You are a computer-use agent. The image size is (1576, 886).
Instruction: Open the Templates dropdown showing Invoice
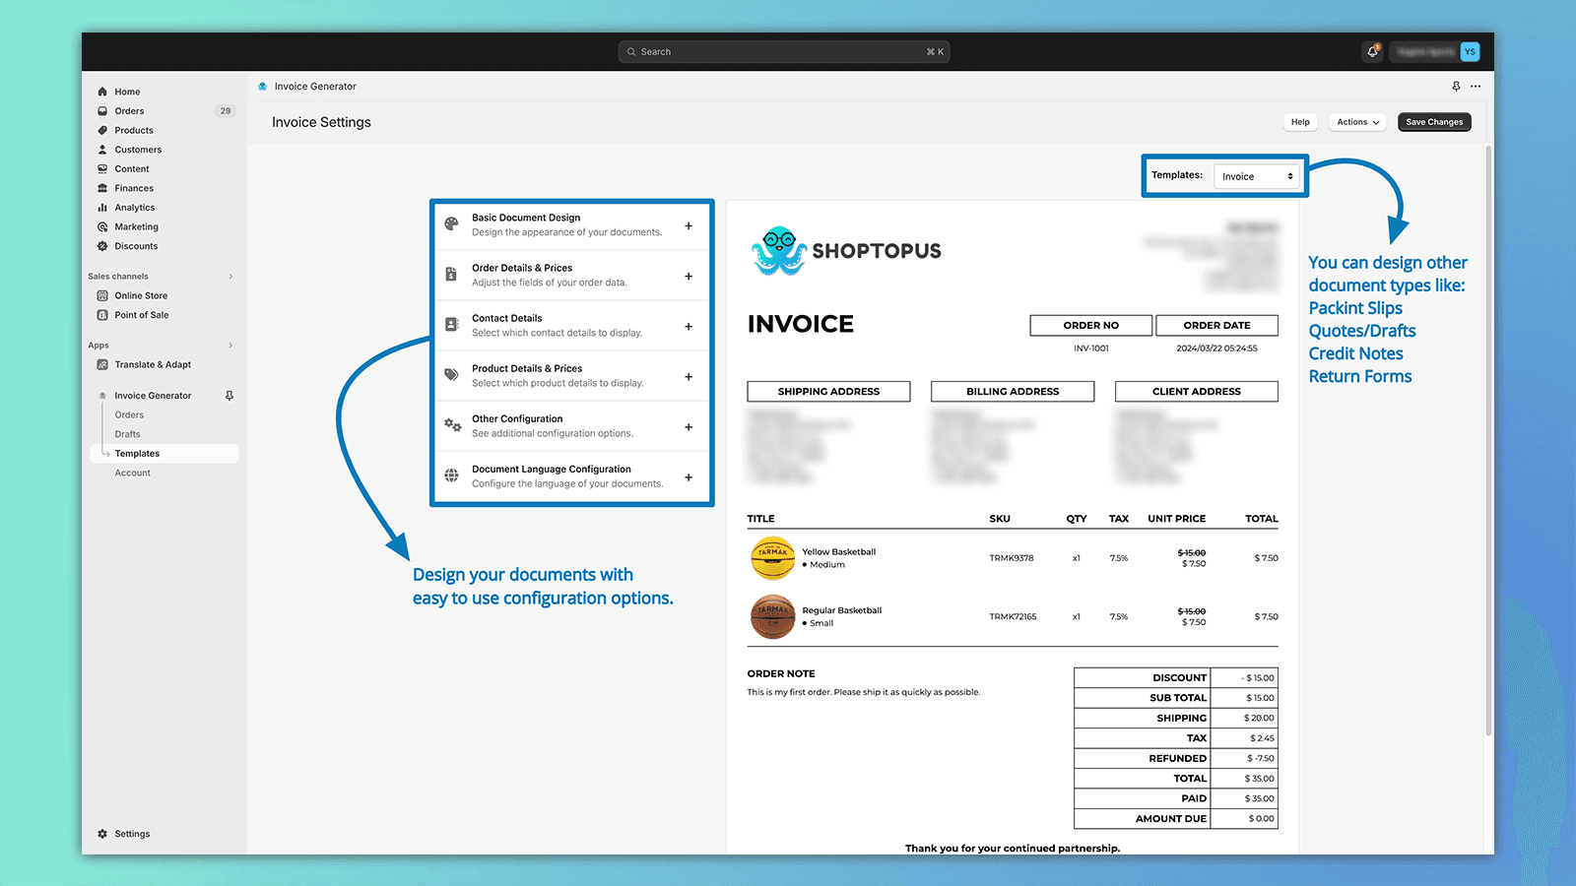coord(1257,176)
